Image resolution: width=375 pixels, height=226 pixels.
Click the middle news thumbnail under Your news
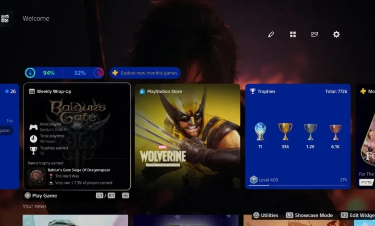(x=186, y=220)
